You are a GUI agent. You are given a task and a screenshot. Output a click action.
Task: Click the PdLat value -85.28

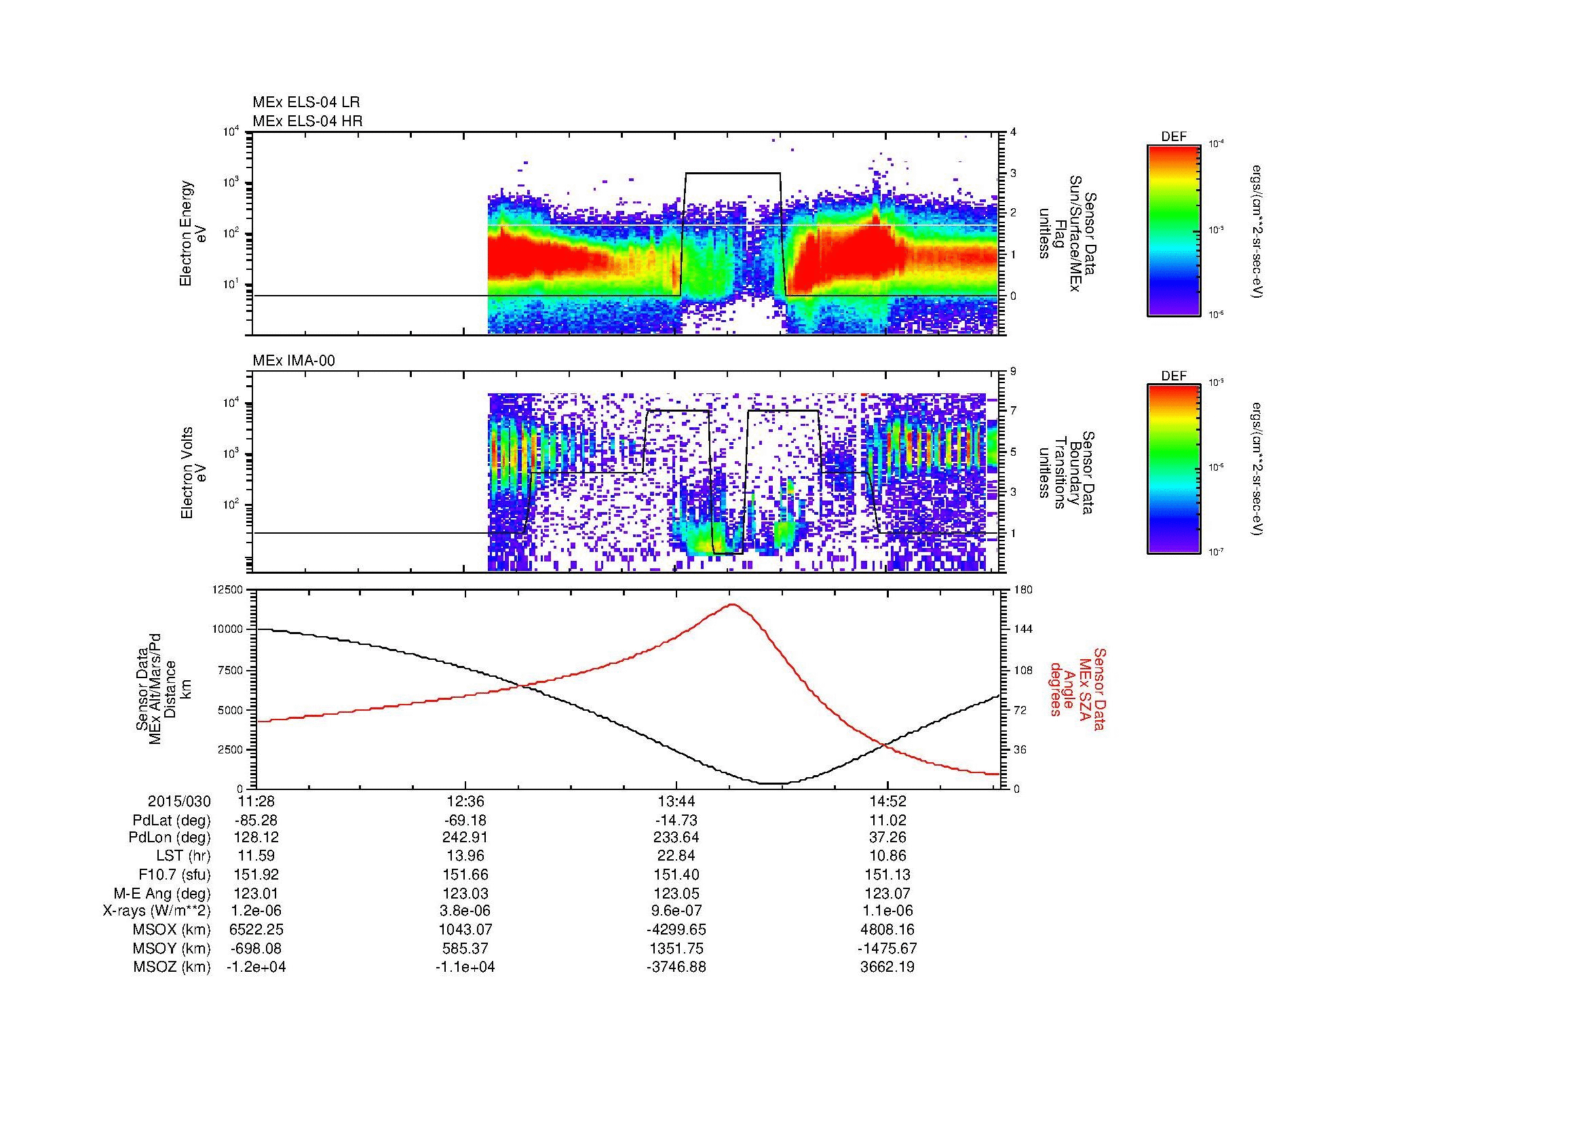(x=256, y=821)
